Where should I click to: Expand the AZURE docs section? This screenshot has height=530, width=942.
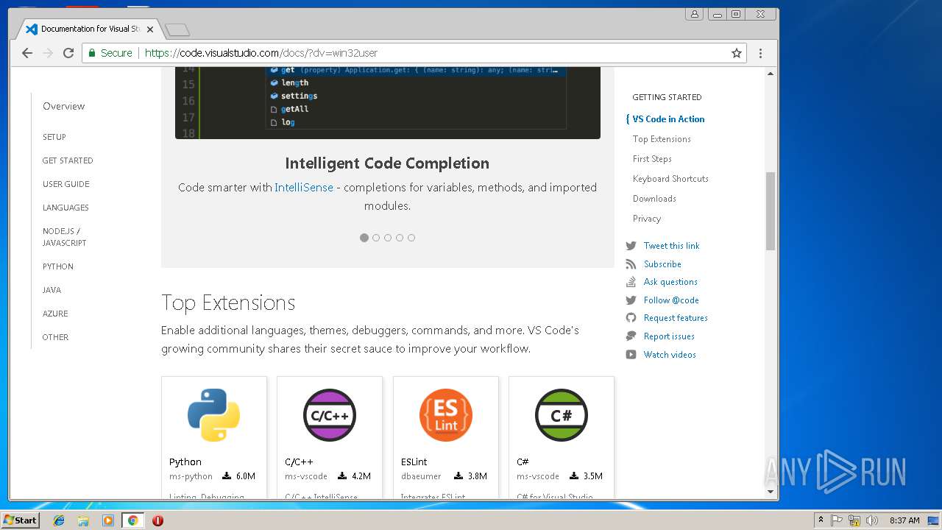(x=55, y=314)
